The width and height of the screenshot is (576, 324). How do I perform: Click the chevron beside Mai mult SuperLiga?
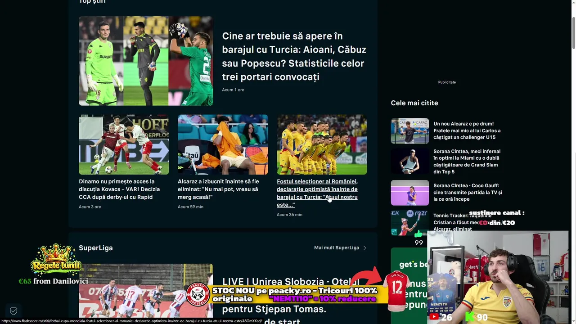coord(364,248)
